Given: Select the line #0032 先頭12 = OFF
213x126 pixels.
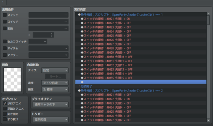Looking at the screenshot, I should tap(141, 65).
